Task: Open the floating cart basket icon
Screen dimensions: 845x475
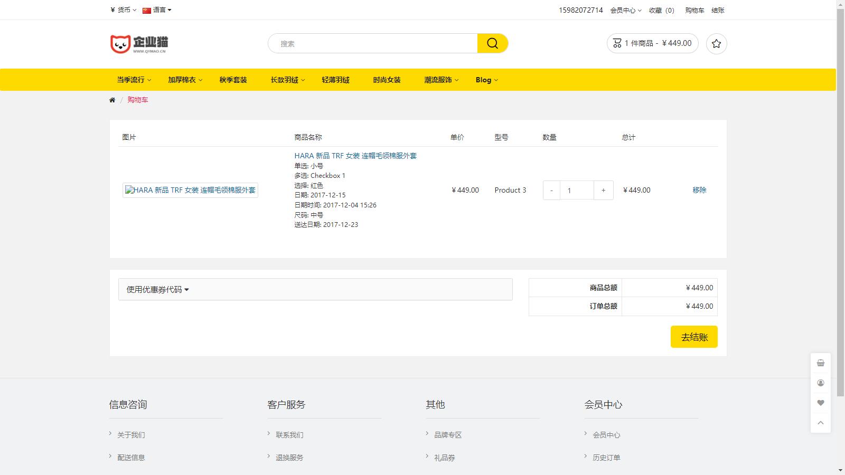Action: 820,363
